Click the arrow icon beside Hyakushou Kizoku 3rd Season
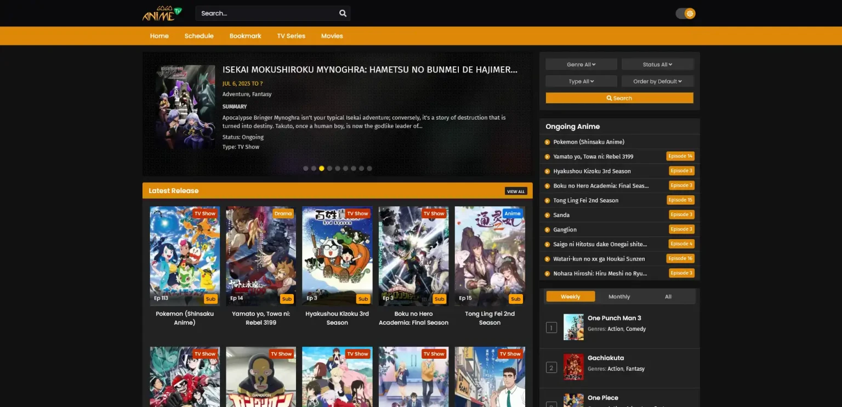842x407 pixels. point(547,171)
